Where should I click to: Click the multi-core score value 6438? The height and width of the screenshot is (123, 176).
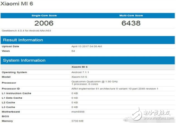[x=131, y=23]
